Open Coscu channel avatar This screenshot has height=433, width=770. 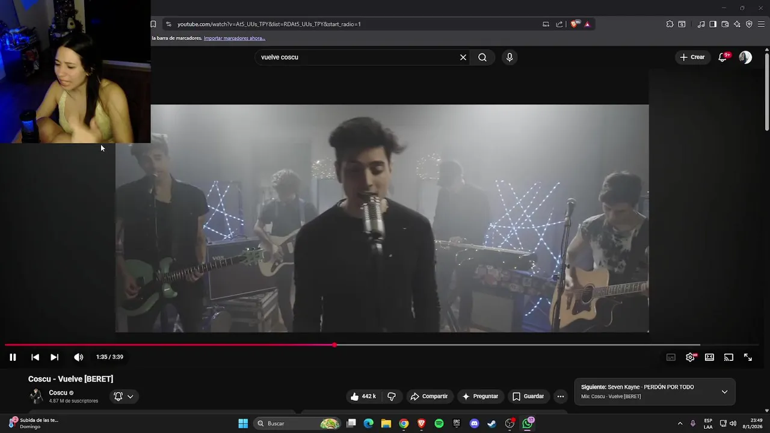pos(37,396)
